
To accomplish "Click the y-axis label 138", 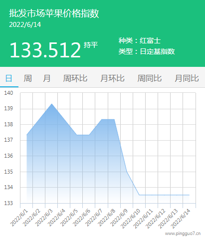I will [x=8, y=124].
